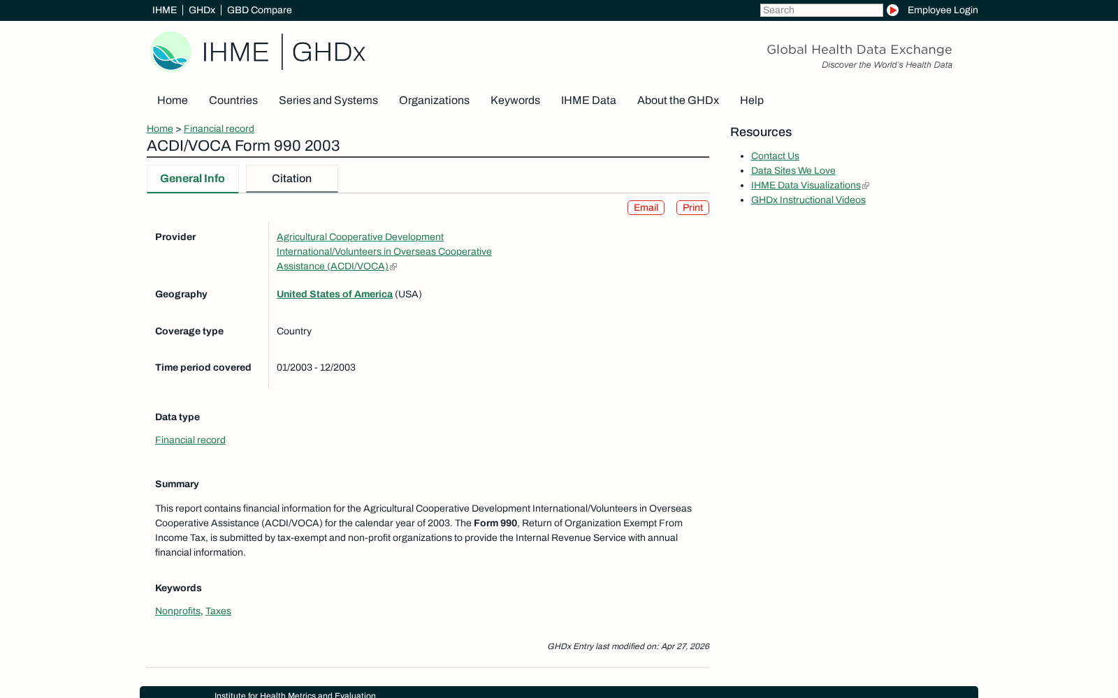Click the Resources heading
Image resolution: width=1118 pixels, height=698 pixels.
click(x=761, y=132)
